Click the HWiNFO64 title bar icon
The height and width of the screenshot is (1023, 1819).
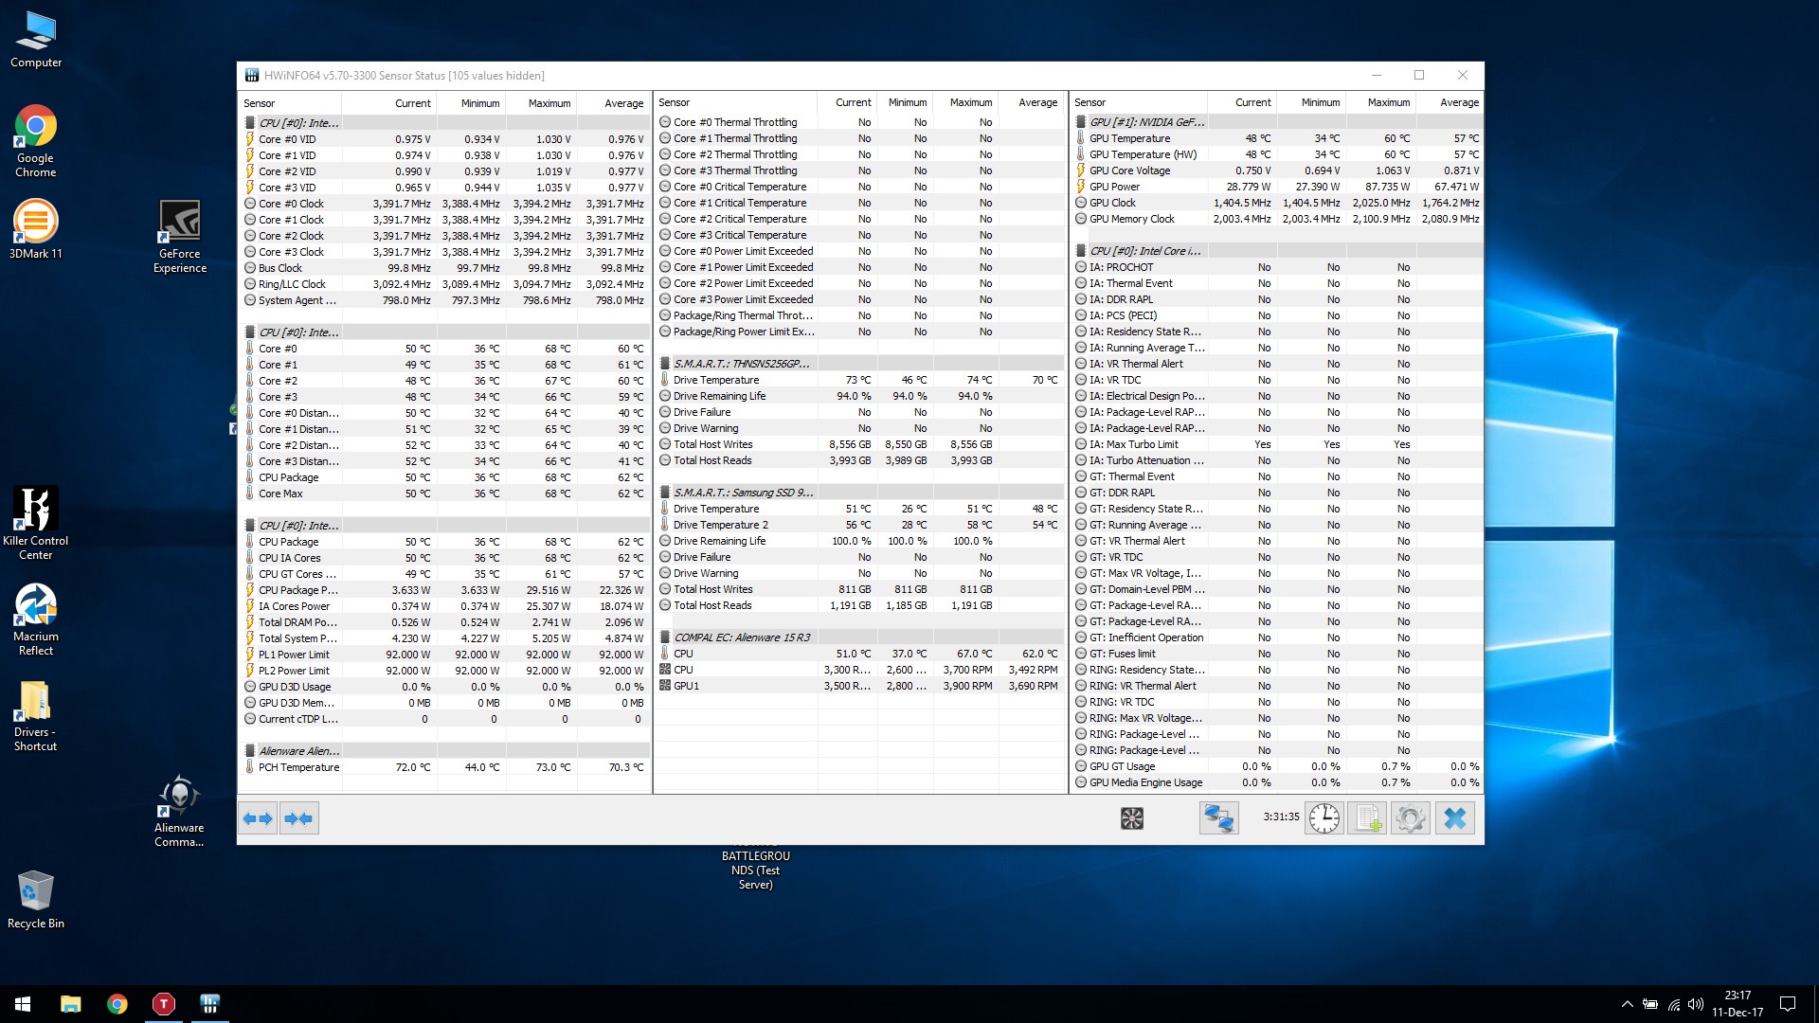[x=252, y=75]
